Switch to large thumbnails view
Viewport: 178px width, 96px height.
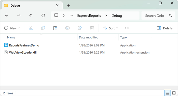tap(174, 93)
